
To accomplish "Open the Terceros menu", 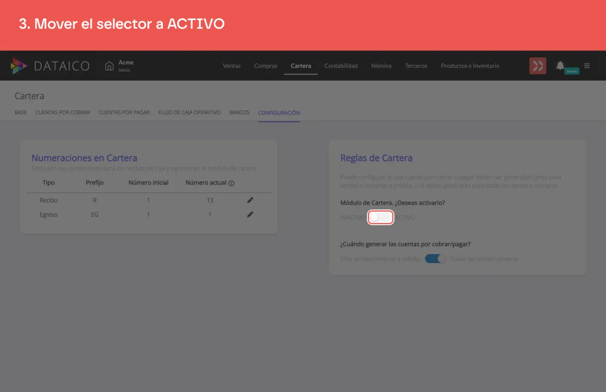I will coord(416,66).
